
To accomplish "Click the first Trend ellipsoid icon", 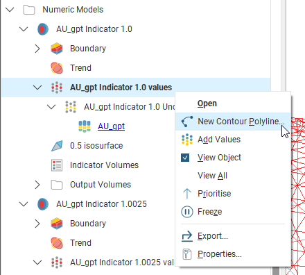I will (x=57, y=68).
